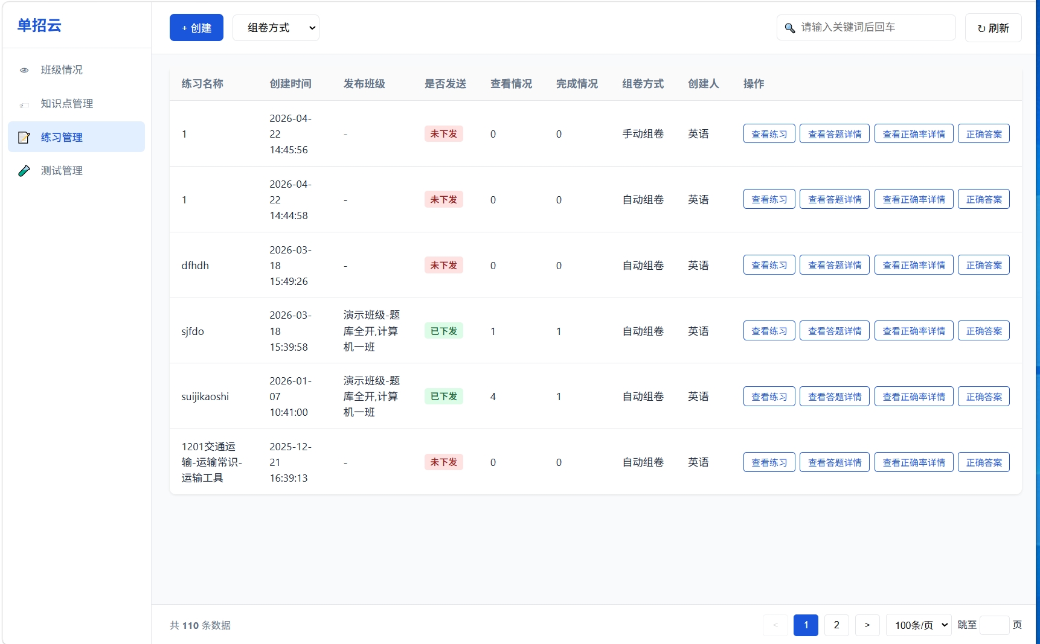Go to page 2 in pagination
The width and height of the screenshot is (1040, 644).
pyautogui.click(x=836, y=625)
